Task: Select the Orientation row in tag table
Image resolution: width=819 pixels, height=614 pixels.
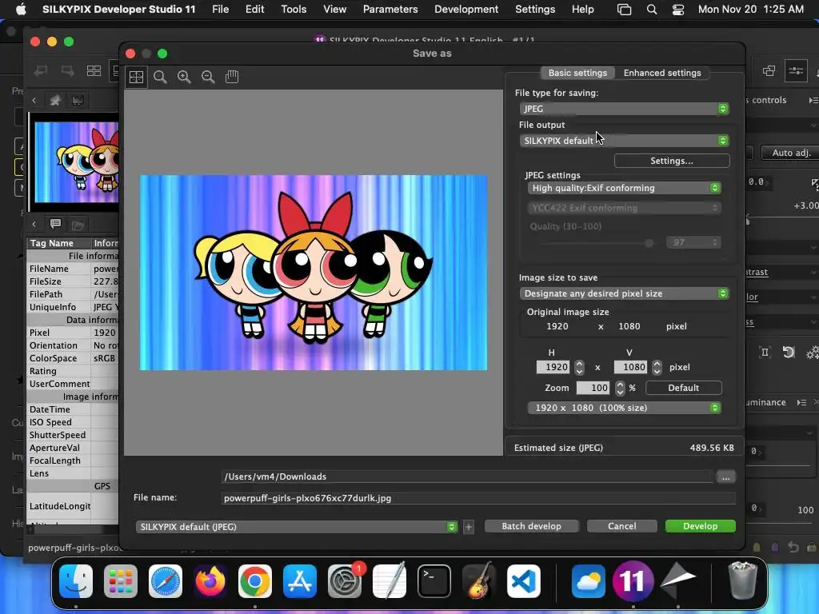Action: click(73, 345)
